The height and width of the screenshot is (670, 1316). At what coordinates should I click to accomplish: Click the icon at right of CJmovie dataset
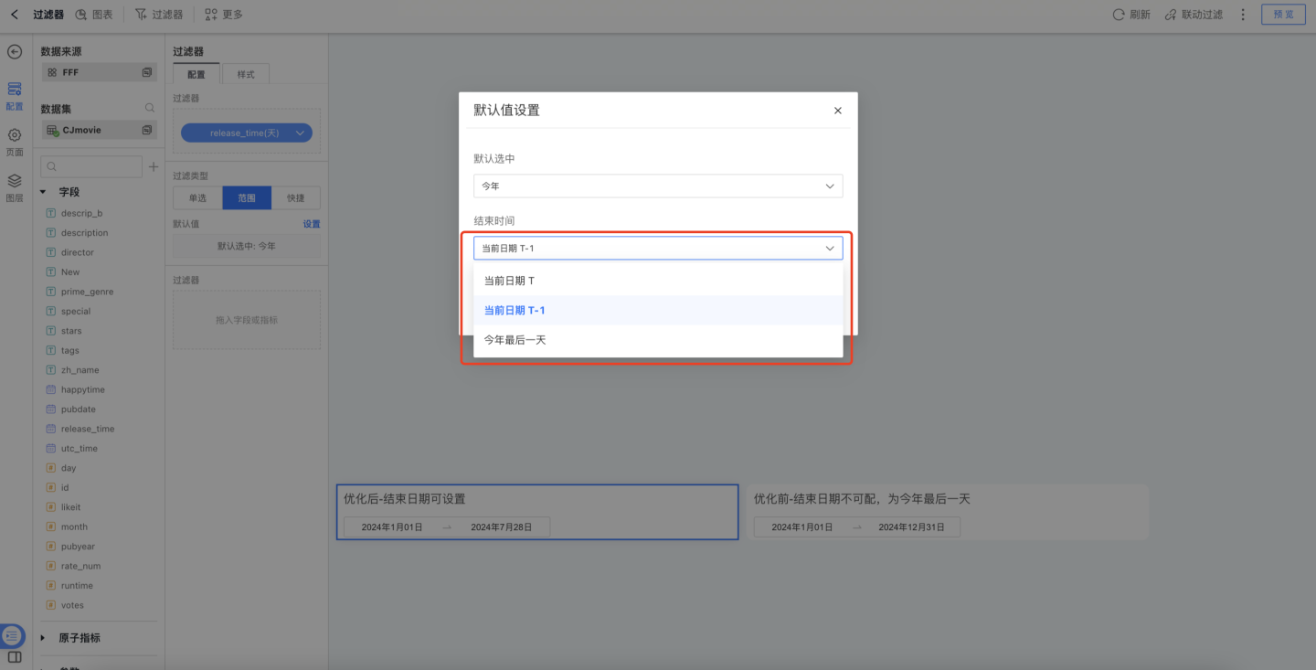tap(146, 130)
